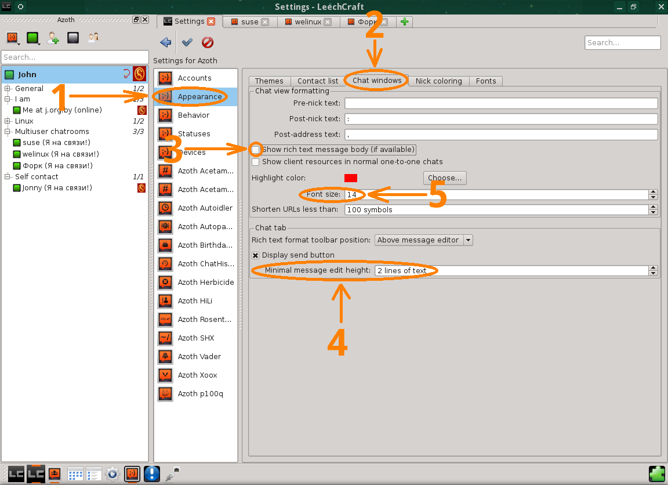Viewport: 668px width, 485px height.
Task: Switch to the Contact list tab
Action: (318, 81)
